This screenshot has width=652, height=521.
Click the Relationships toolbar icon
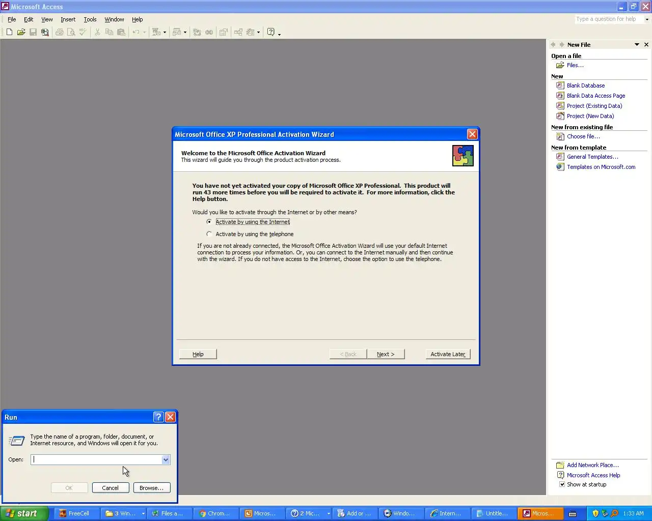point(238,32)
